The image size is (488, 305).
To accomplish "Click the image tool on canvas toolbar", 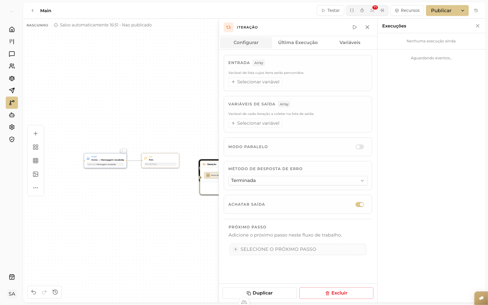I will (x=36, y=174).
